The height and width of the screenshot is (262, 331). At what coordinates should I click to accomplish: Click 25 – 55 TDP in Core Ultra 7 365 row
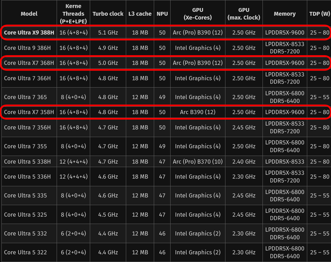[x=319, y=97]
